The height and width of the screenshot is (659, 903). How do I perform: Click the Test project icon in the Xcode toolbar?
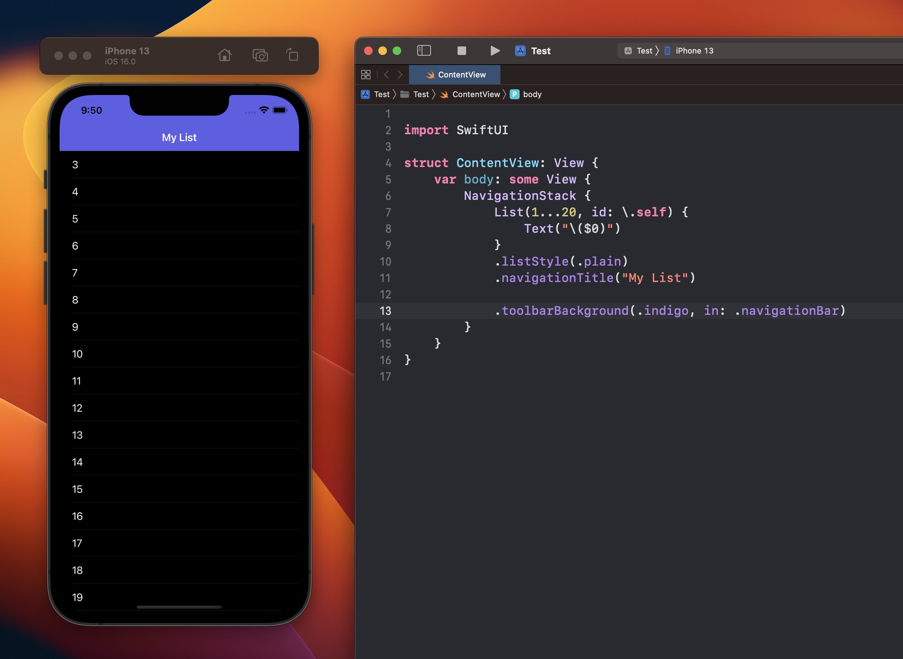520,51
